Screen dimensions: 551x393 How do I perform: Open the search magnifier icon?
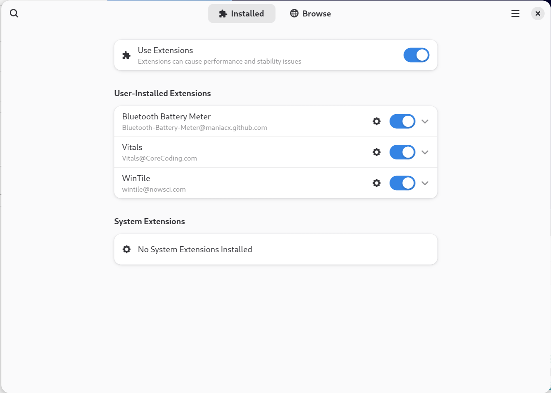point(14,13)
